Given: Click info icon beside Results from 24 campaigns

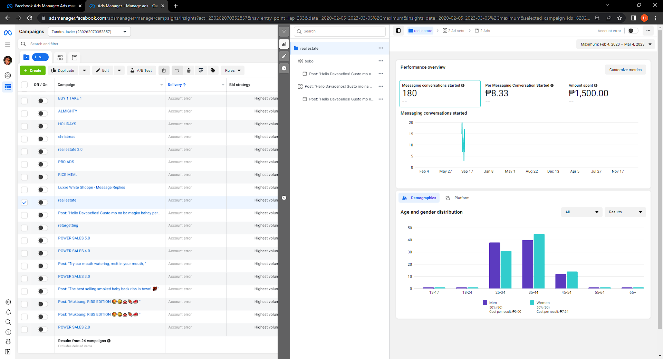Looking at the screenshot, I should coord(109,341).
